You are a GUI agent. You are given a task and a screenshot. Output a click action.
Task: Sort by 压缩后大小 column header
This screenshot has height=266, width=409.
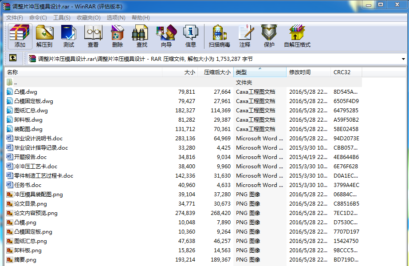point(216,72)
